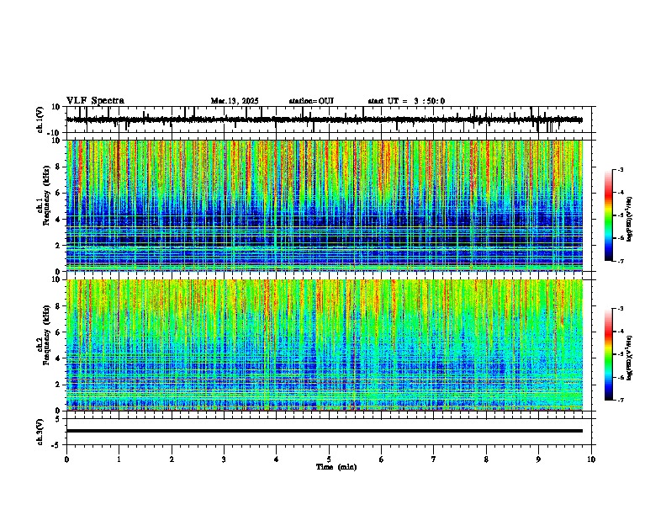Click the ch.1 'Frequency (kHz)' axis label
Image resolution: width=666 pixels, height=515 pixels.
pos(45,195)
